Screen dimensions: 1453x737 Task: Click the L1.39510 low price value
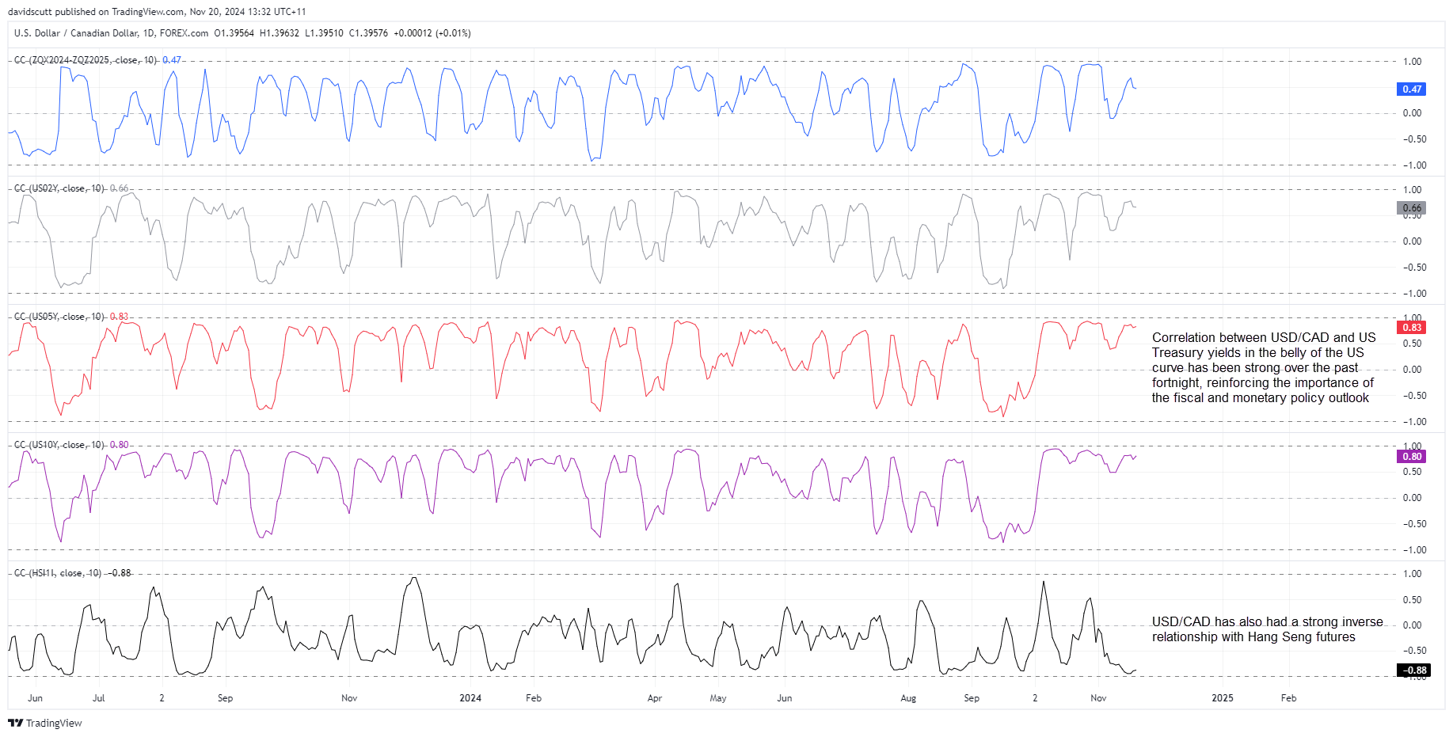point(325,33)
